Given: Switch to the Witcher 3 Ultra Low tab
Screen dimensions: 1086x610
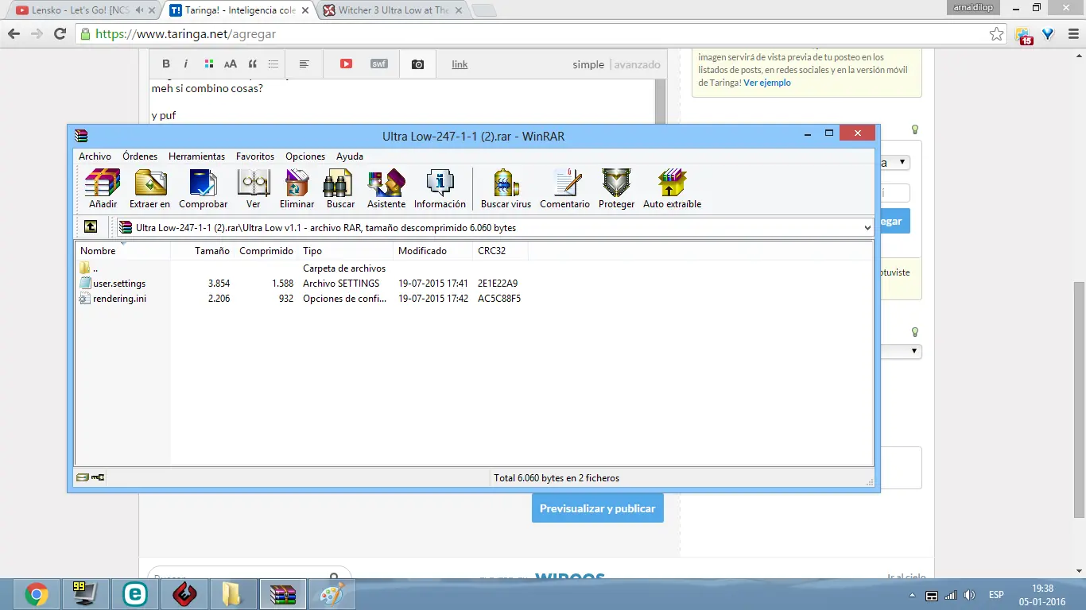Looking at the screenshot, I should pyautogui.click(x=391, y=10).
